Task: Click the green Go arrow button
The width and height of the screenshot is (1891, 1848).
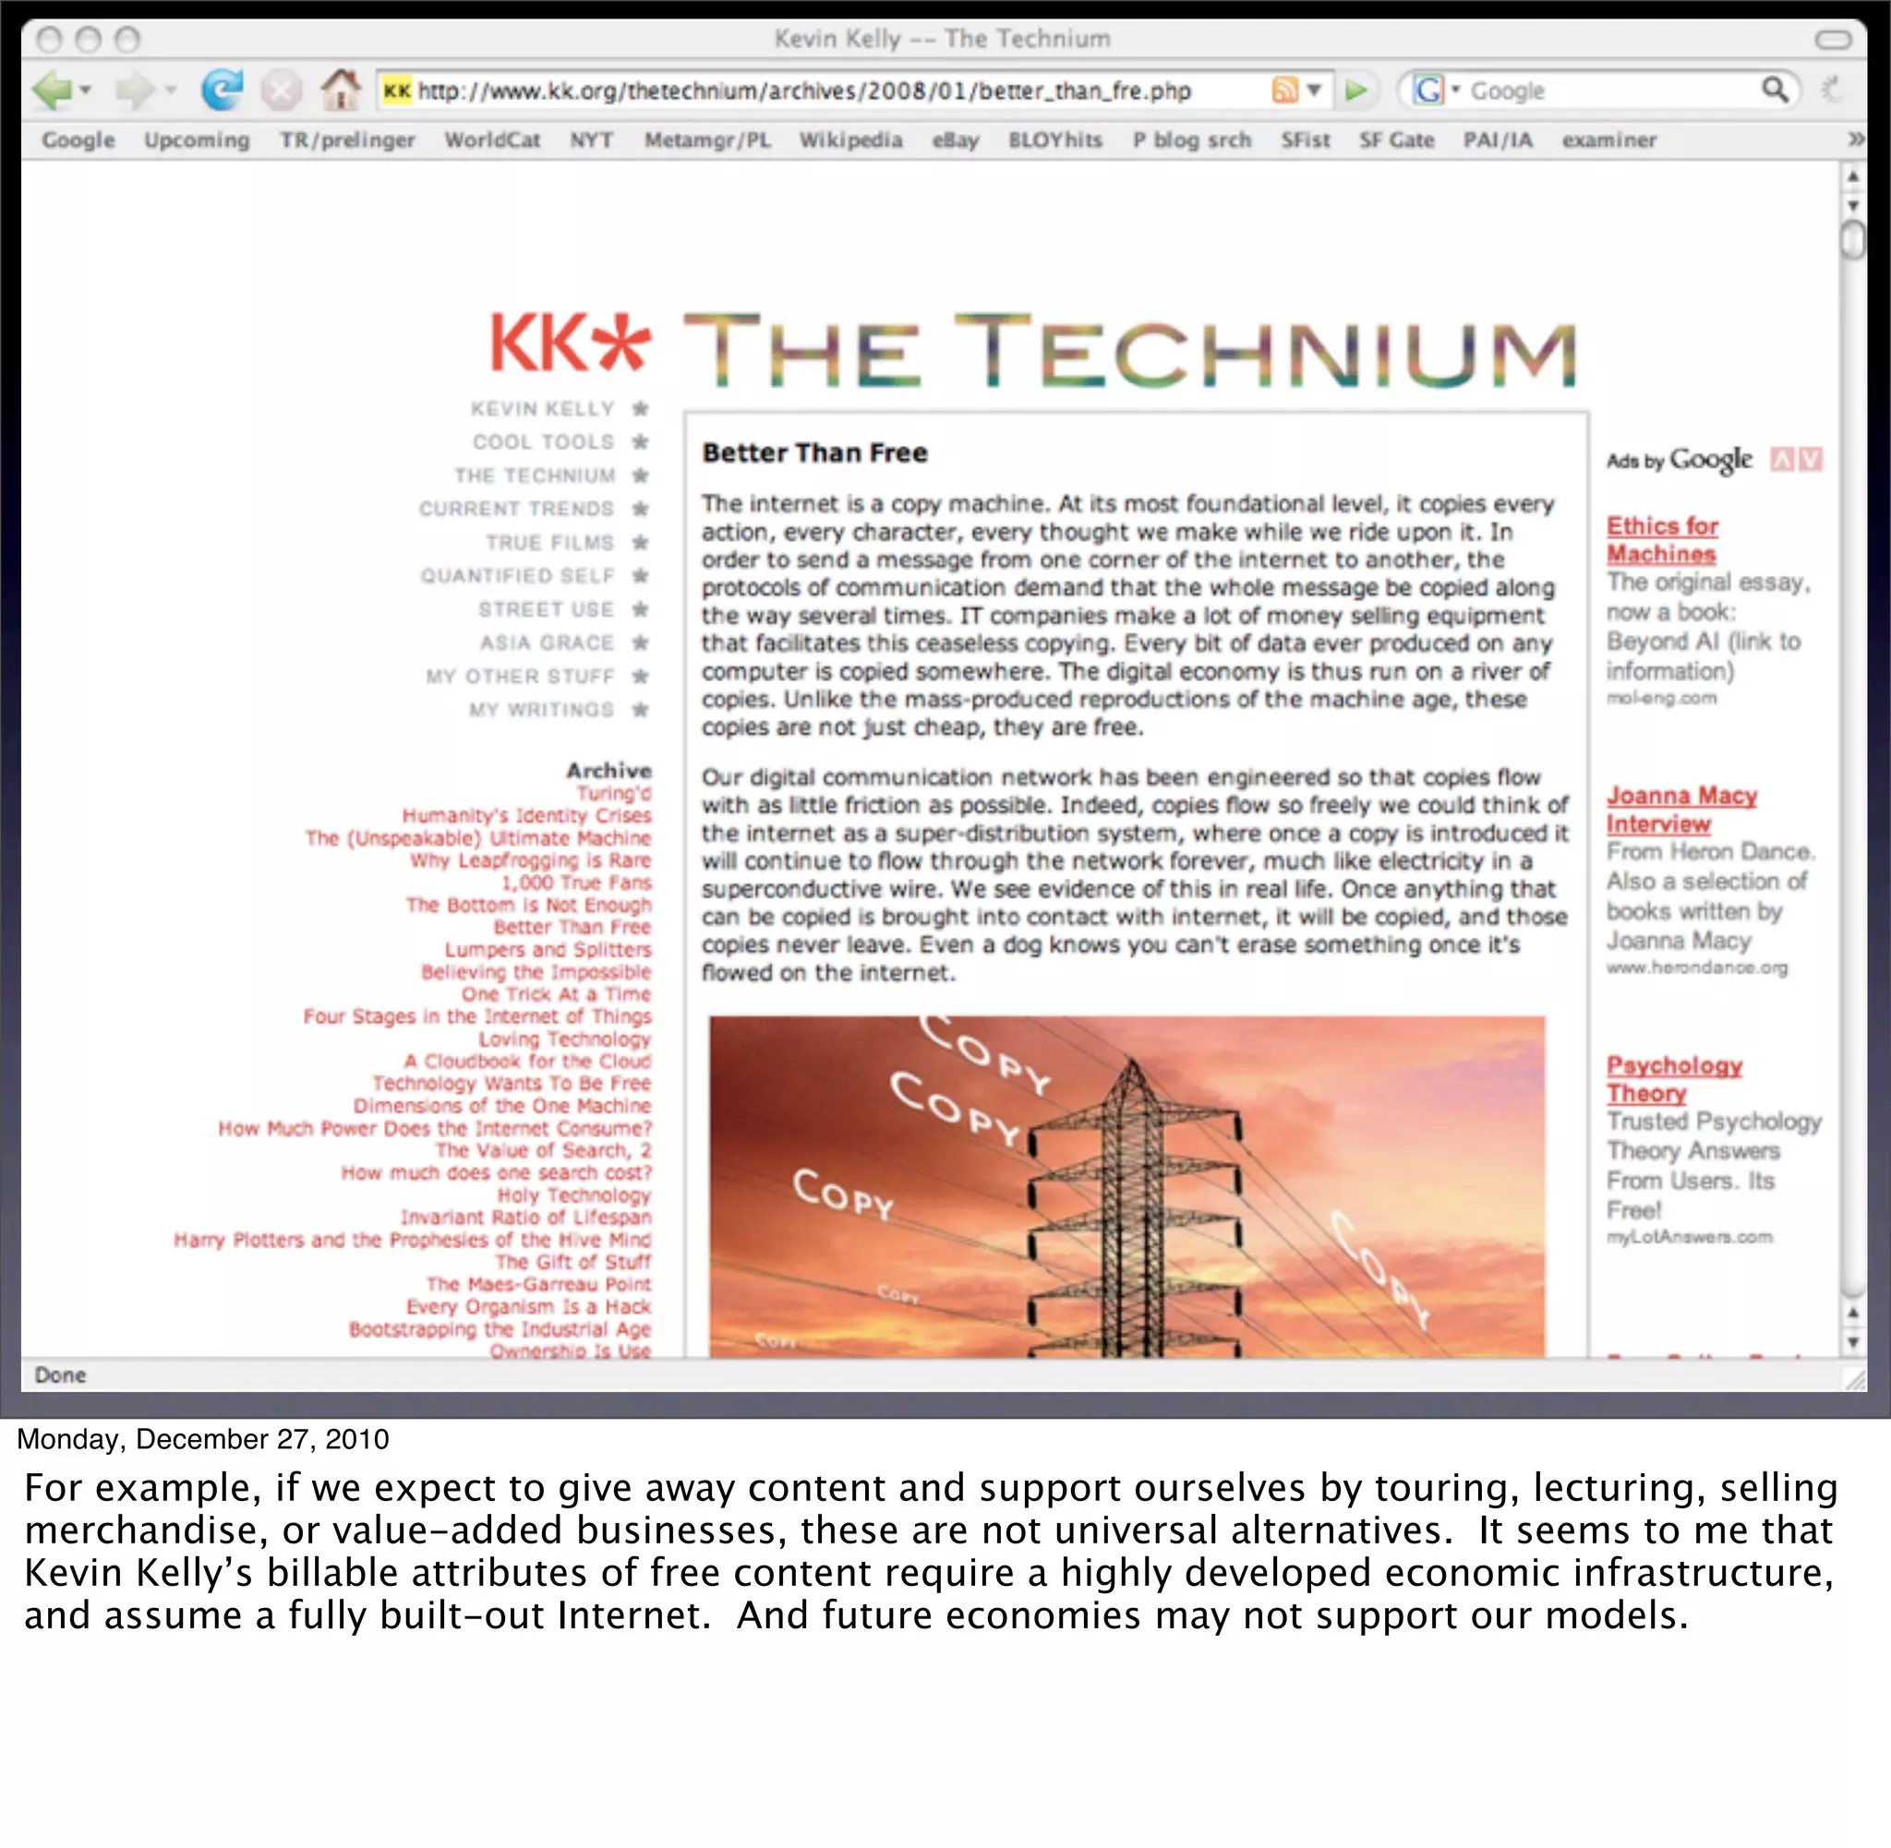Action: pos(1356,91)
